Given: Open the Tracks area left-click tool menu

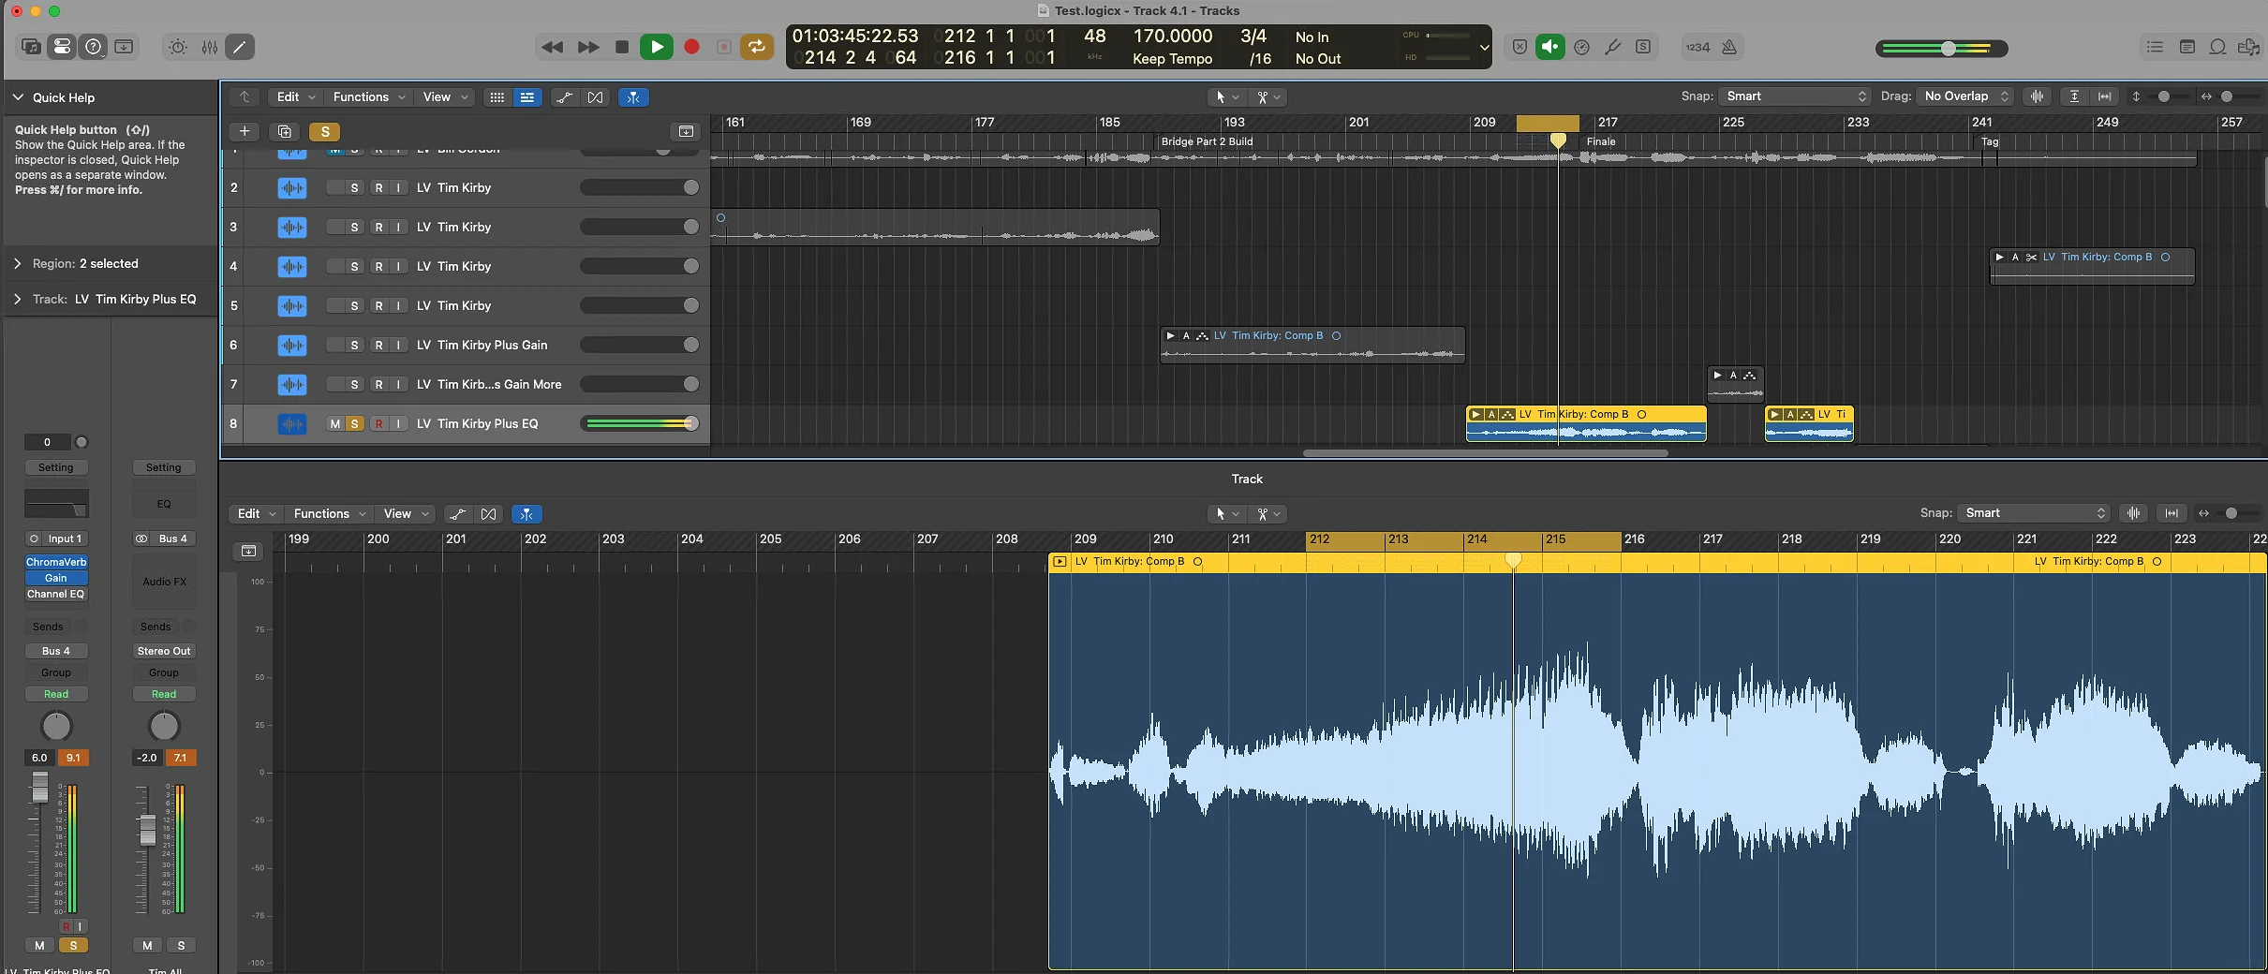Looking at the screenshot, I should pos(1225,96).
